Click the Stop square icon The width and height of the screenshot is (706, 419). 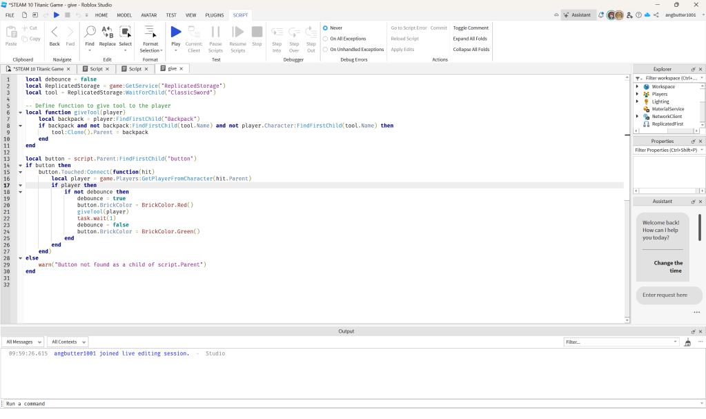257,32
